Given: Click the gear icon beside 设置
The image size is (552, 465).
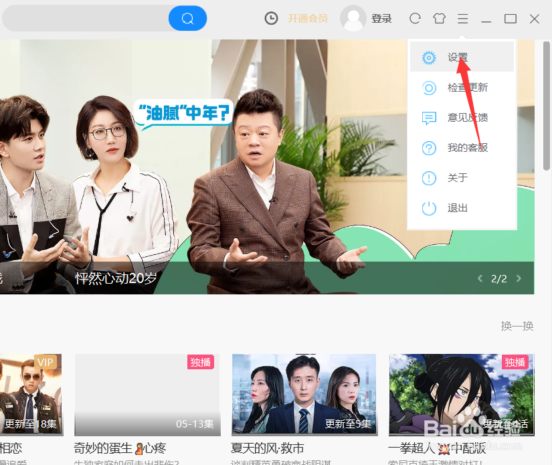Looking at the screenshot, I should pos(429,58).
